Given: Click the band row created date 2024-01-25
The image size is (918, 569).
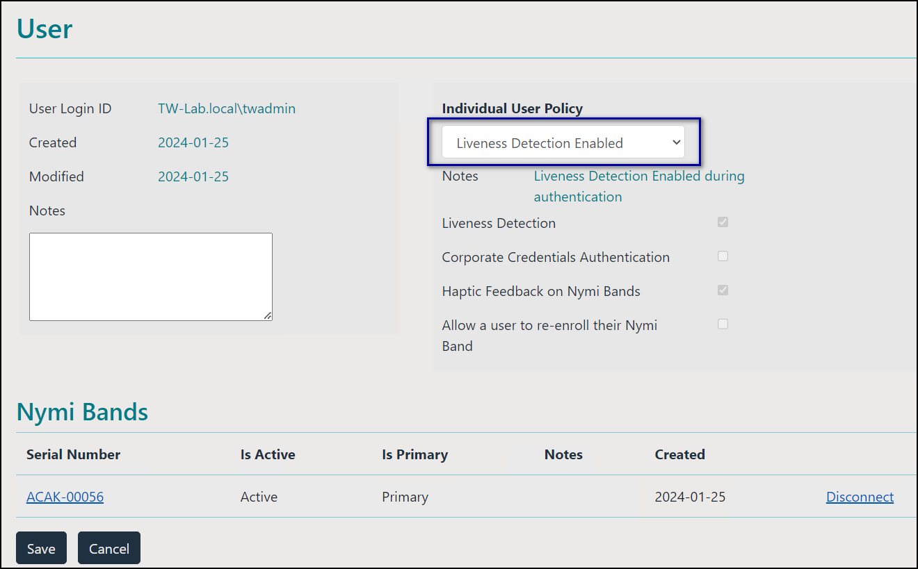Looking at the screenshot, I should 690,497.
